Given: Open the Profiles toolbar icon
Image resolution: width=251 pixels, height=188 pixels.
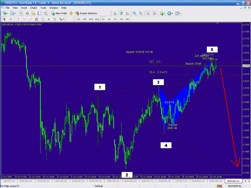Looking at the screenshot, I should coord(12,13).
